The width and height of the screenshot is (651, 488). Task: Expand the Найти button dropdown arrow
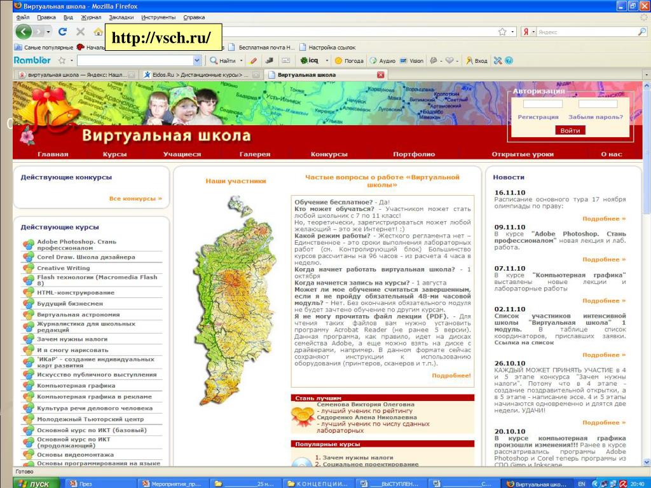[241, 60]
